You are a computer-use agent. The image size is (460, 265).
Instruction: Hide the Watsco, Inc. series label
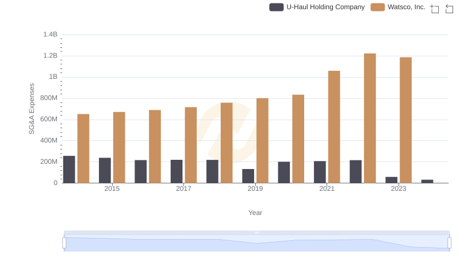(407, 7)
